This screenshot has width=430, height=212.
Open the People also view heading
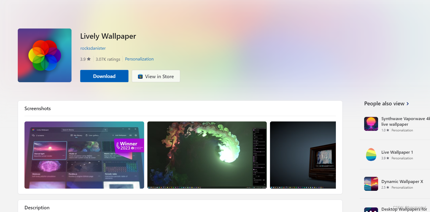[x=384, y=104]
